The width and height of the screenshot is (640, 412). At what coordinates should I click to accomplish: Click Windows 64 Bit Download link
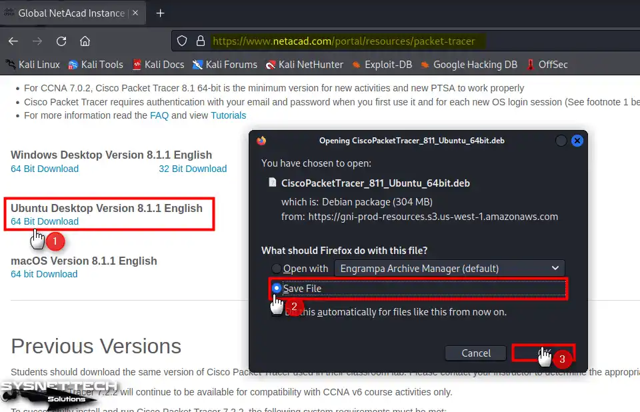(45, 169)
